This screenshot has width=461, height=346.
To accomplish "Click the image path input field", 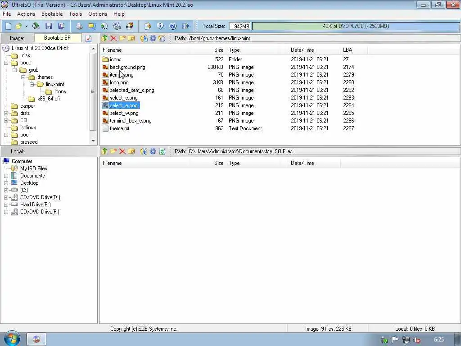I will [323, 38].
